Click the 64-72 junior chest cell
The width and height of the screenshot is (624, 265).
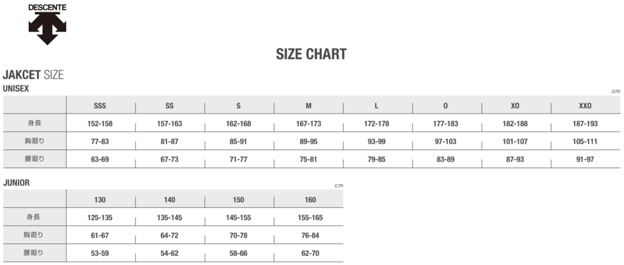(x=169, y=235)
